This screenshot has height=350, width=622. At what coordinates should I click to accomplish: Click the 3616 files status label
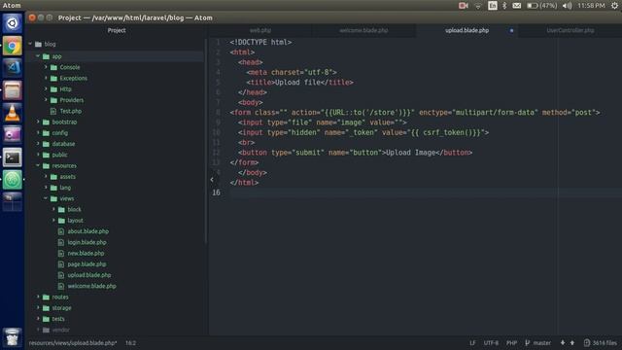pos(605,343)
